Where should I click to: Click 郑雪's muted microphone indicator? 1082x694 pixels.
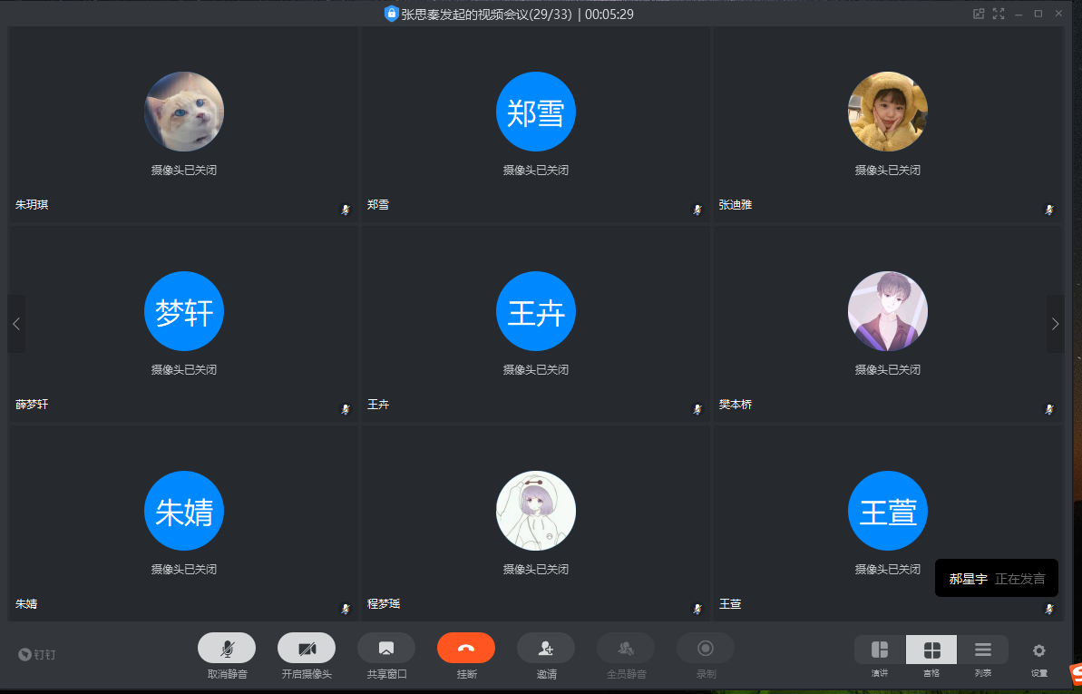[697, 210]
